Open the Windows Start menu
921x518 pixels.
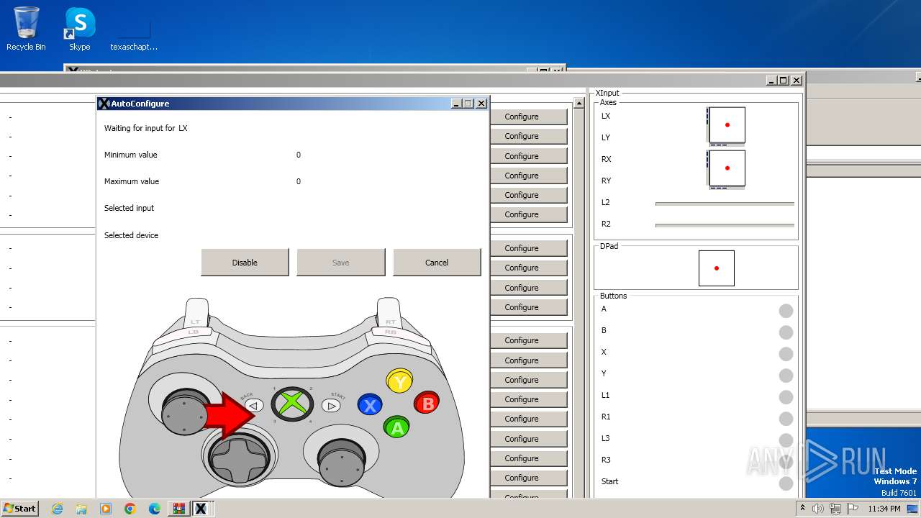coord(20,509)
